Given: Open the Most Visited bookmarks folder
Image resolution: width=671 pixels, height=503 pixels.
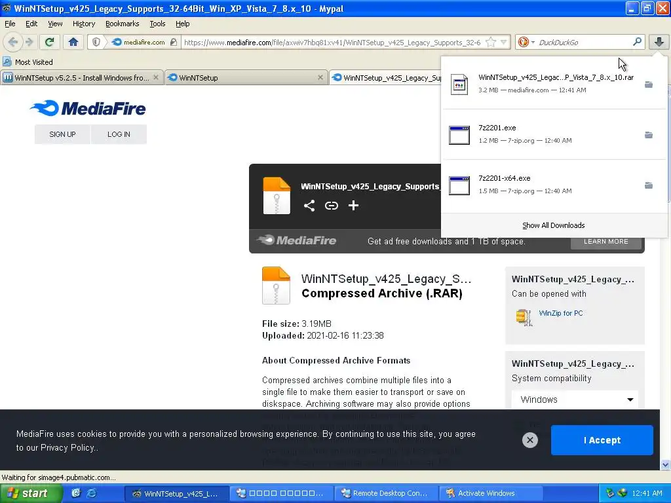Looking at the screenshot, I should pos(28,62).
